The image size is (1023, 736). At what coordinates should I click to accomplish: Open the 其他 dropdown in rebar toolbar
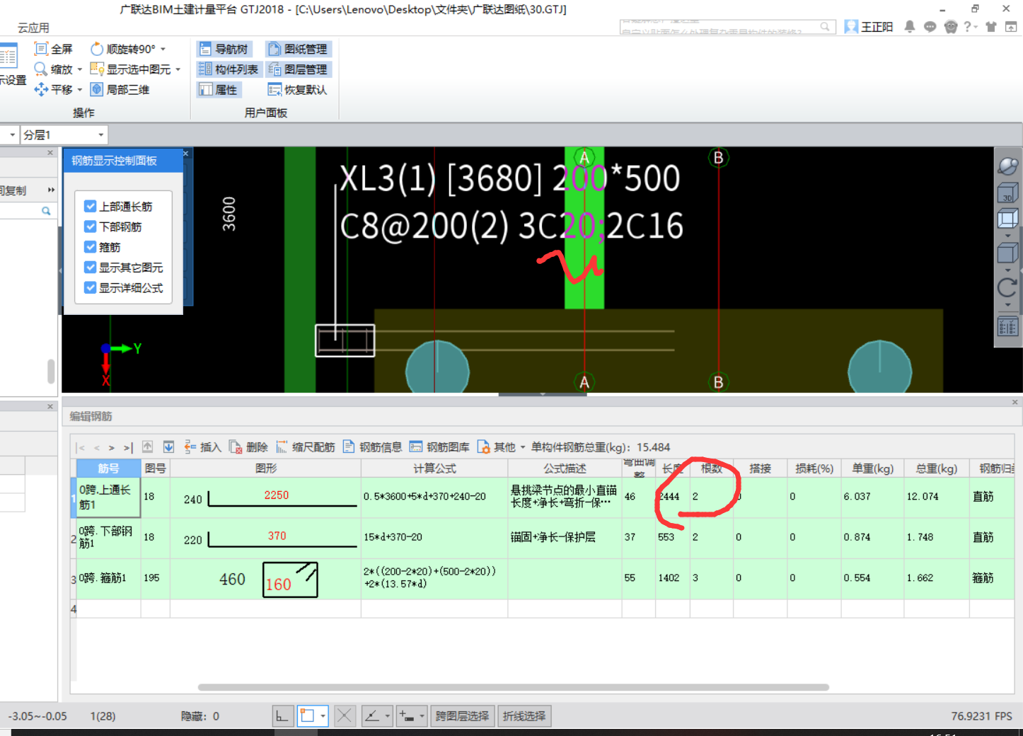point(502,447)
